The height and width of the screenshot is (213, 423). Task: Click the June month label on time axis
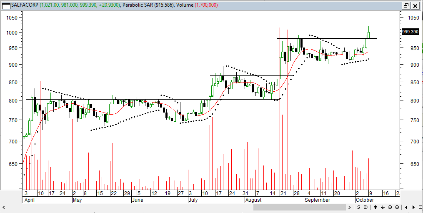click(137, 200)
